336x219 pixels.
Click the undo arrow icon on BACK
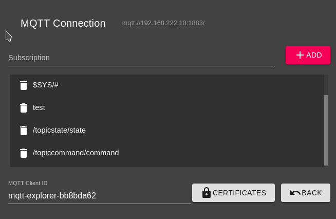tap(295, 193)
